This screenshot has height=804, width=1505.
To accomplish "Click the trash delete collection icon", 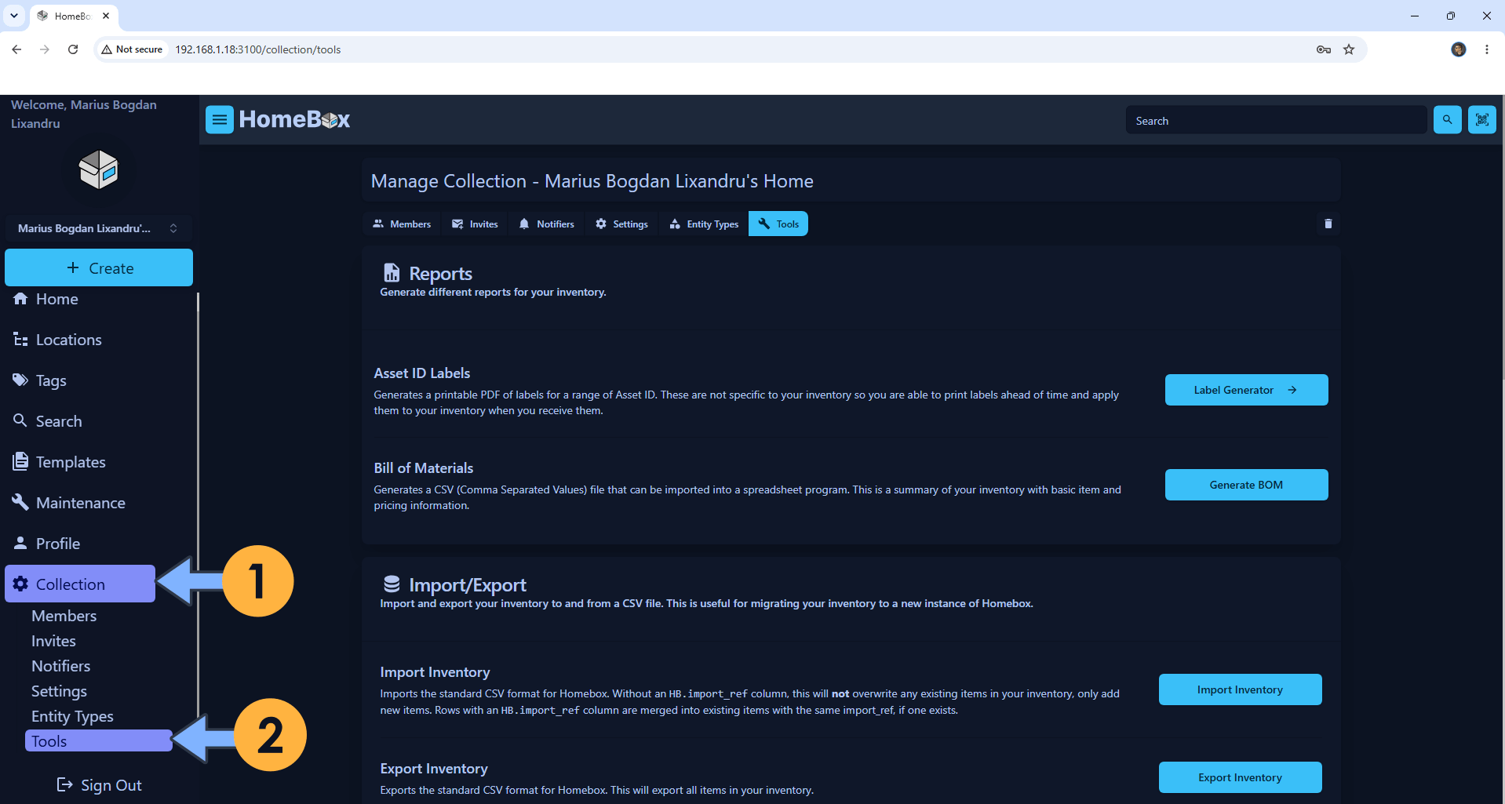I will 1328,224.
